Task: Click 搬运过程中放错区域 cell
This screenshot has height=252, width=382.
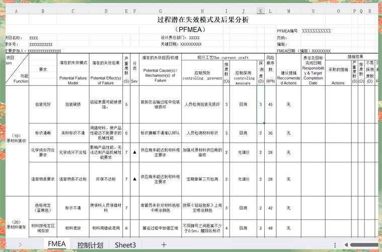Action: pos(161,228)
